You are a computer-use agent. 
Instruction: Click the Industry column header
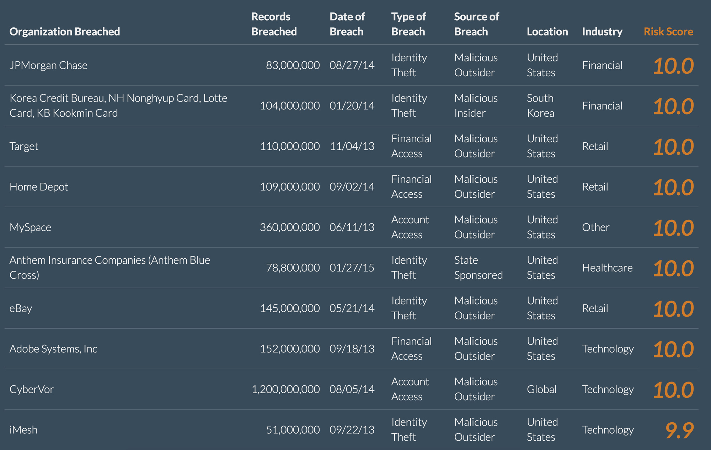click(602, 32)
